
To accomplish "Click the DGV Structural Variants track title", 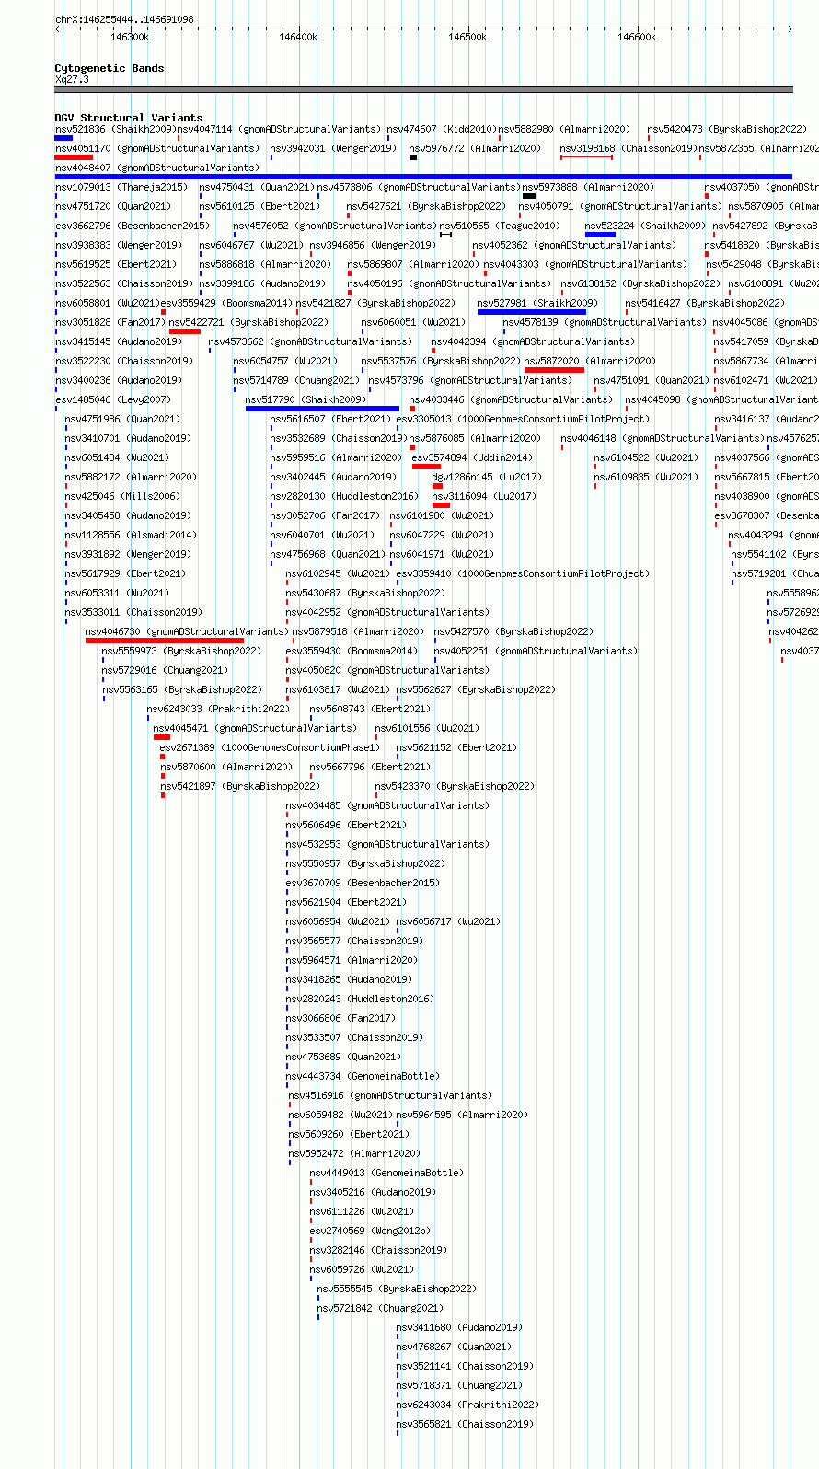I will point(129,118).
